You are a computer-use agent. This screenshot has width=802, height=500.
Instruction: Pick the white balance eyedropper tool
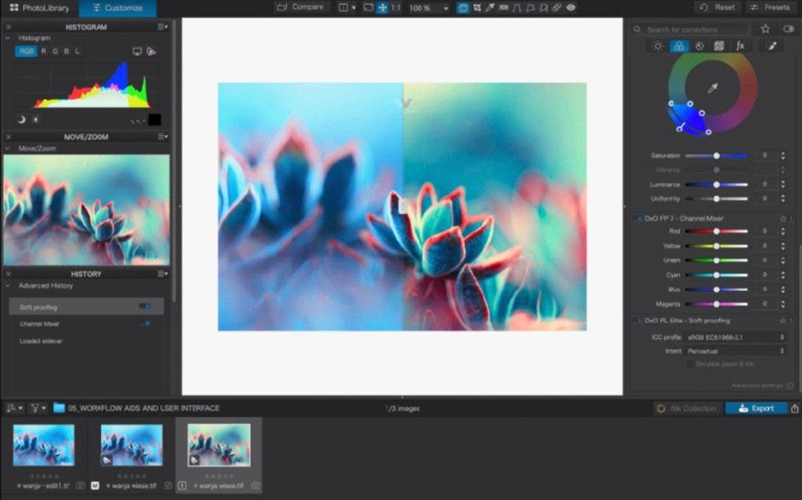pos(490,8)
